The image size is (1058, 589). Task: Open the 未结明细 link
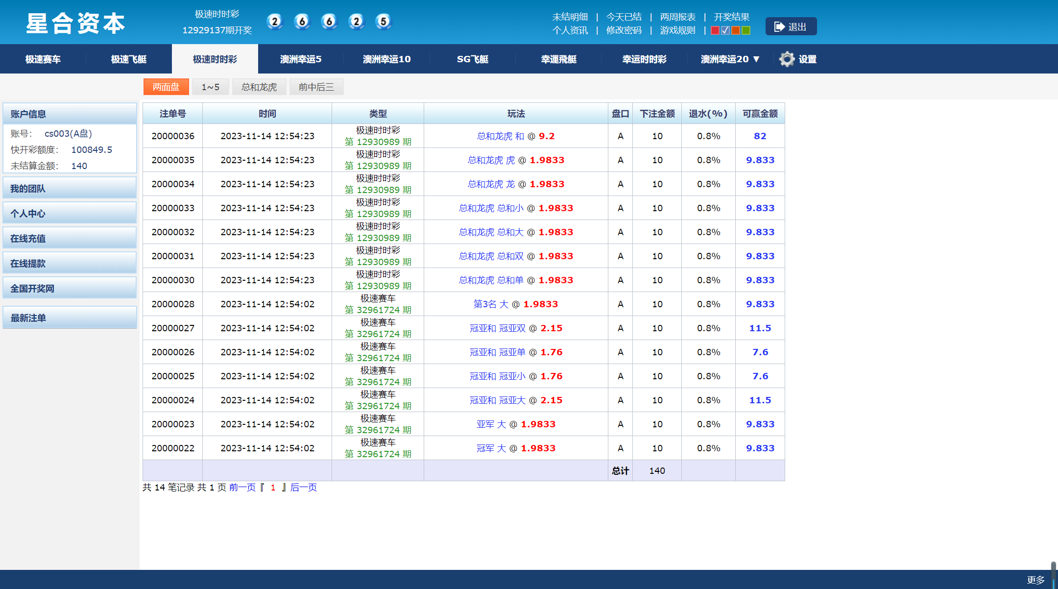(x=570, y=17)
